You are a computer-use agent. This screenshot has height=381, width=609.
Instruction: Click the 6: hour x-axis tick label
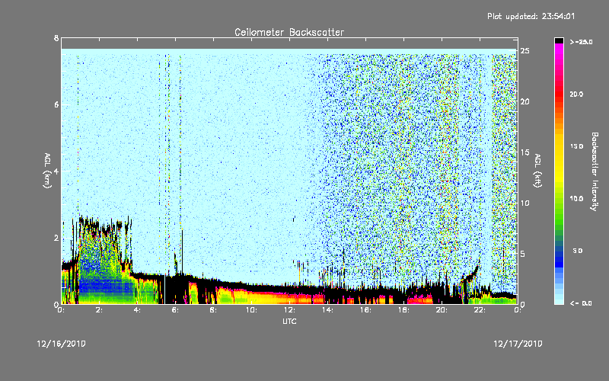(176, 310)
